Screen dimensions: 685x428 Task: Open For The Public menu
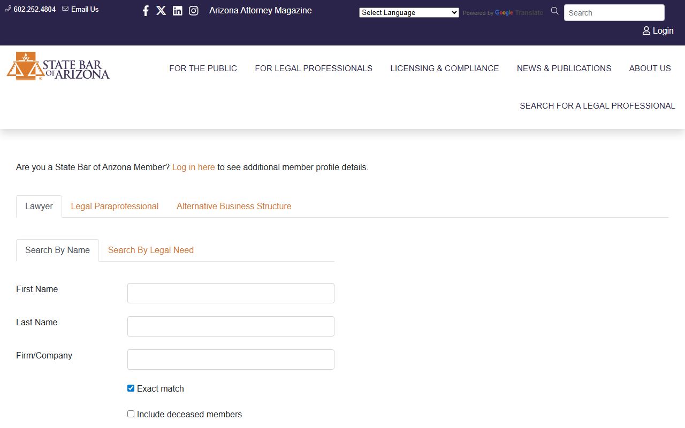coord(203,68)
